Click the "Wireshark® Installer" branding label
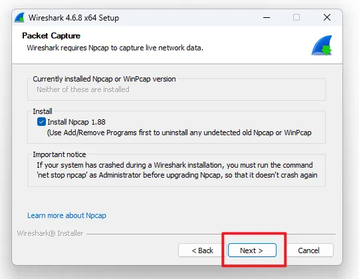Screen dimensions: 359x279 (50, 233)
